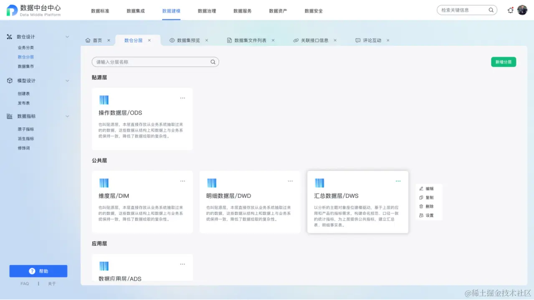Image resolution: width=534 pixels, height=300 pixels.
Task: Open the FAQ link at bottom left
Action: click(24, 283)
